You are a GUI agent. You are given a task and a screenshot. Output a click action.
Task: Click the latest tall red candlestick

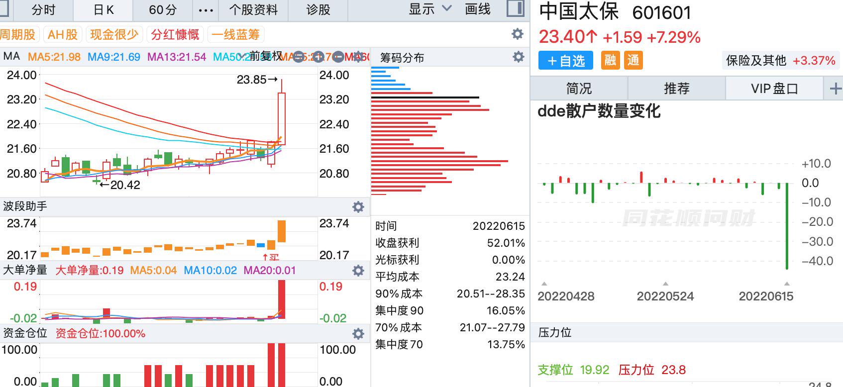(282, 118)
